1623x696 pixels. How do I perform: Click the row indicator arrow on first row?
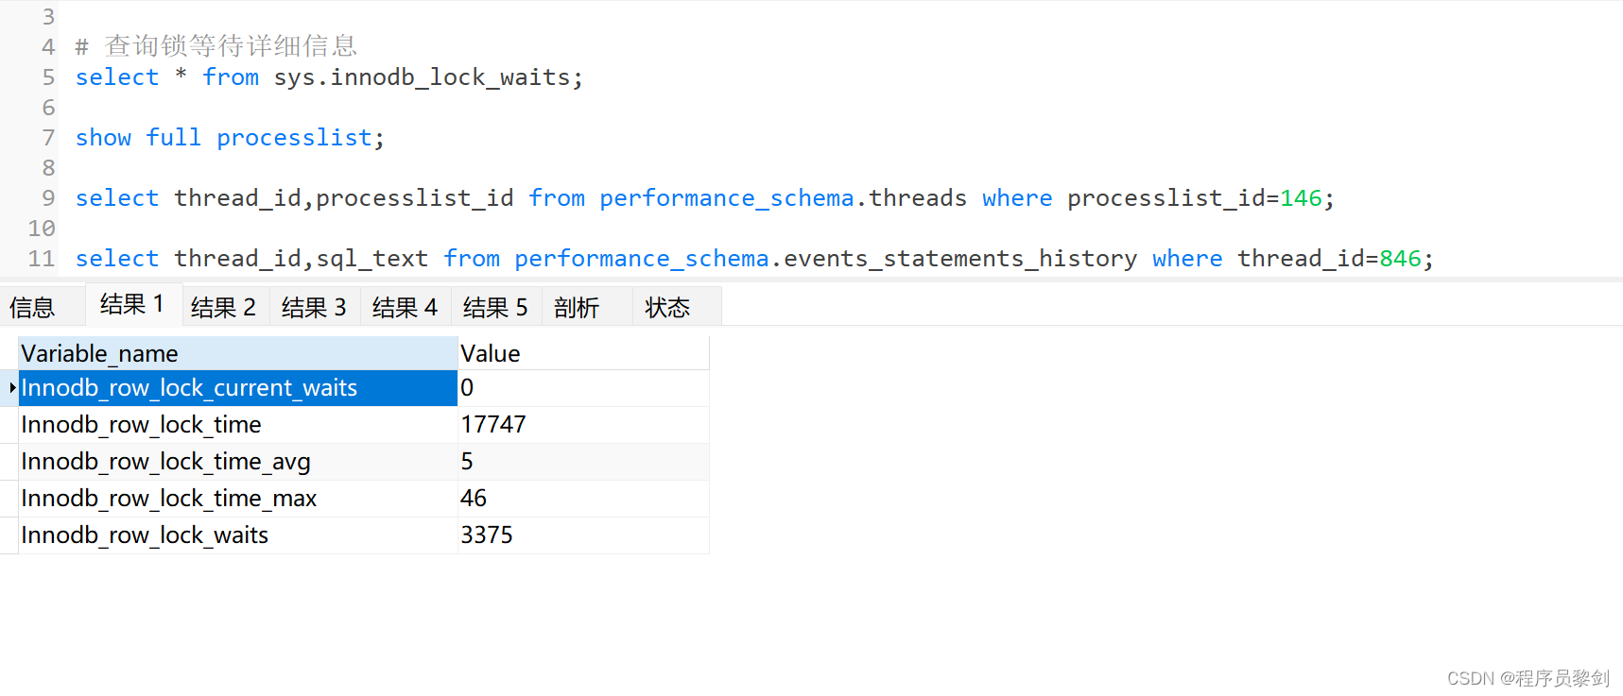11,388
